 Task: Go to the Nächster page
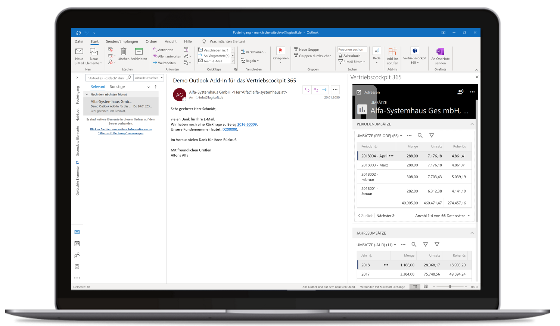[x=385, y=216]
